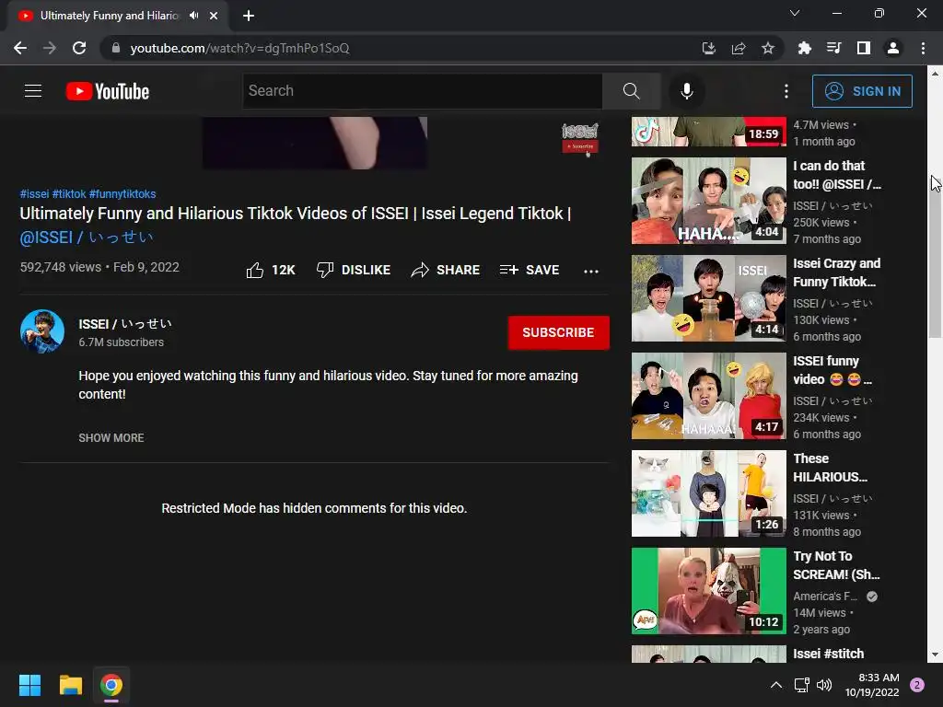Open 'Issei #stitch' video title

coord(828,654)
